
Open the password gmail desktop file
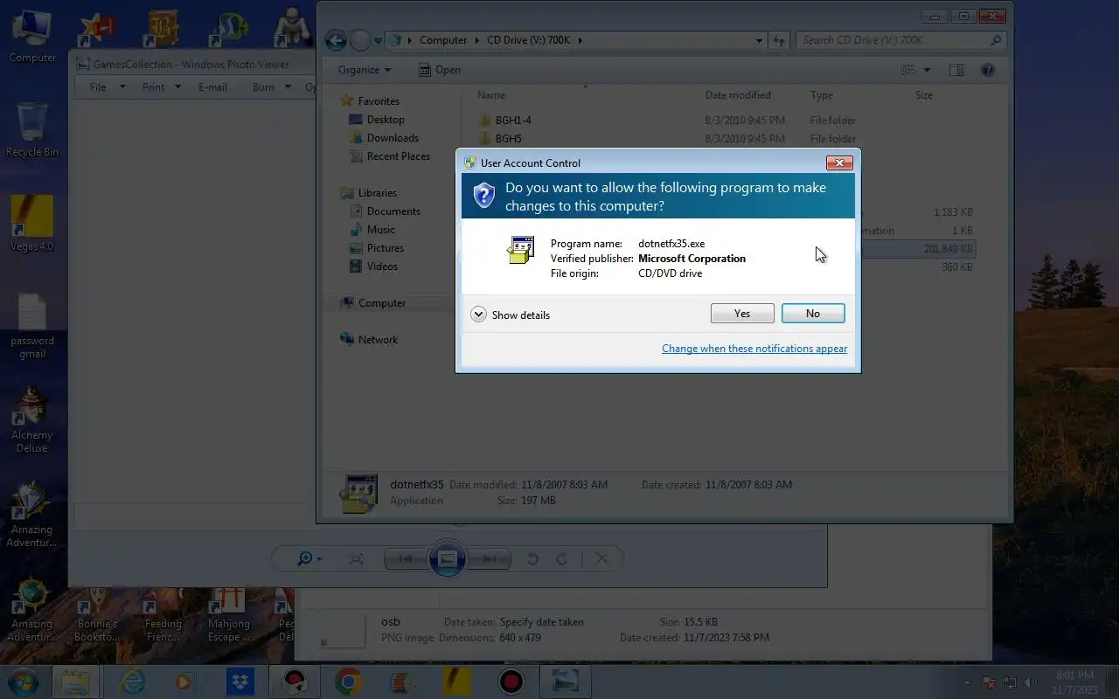point(32,325)
